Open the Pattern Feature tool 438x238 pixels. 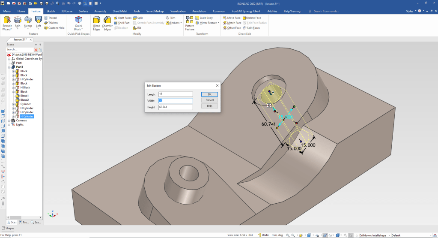click(x=189, y=21)
